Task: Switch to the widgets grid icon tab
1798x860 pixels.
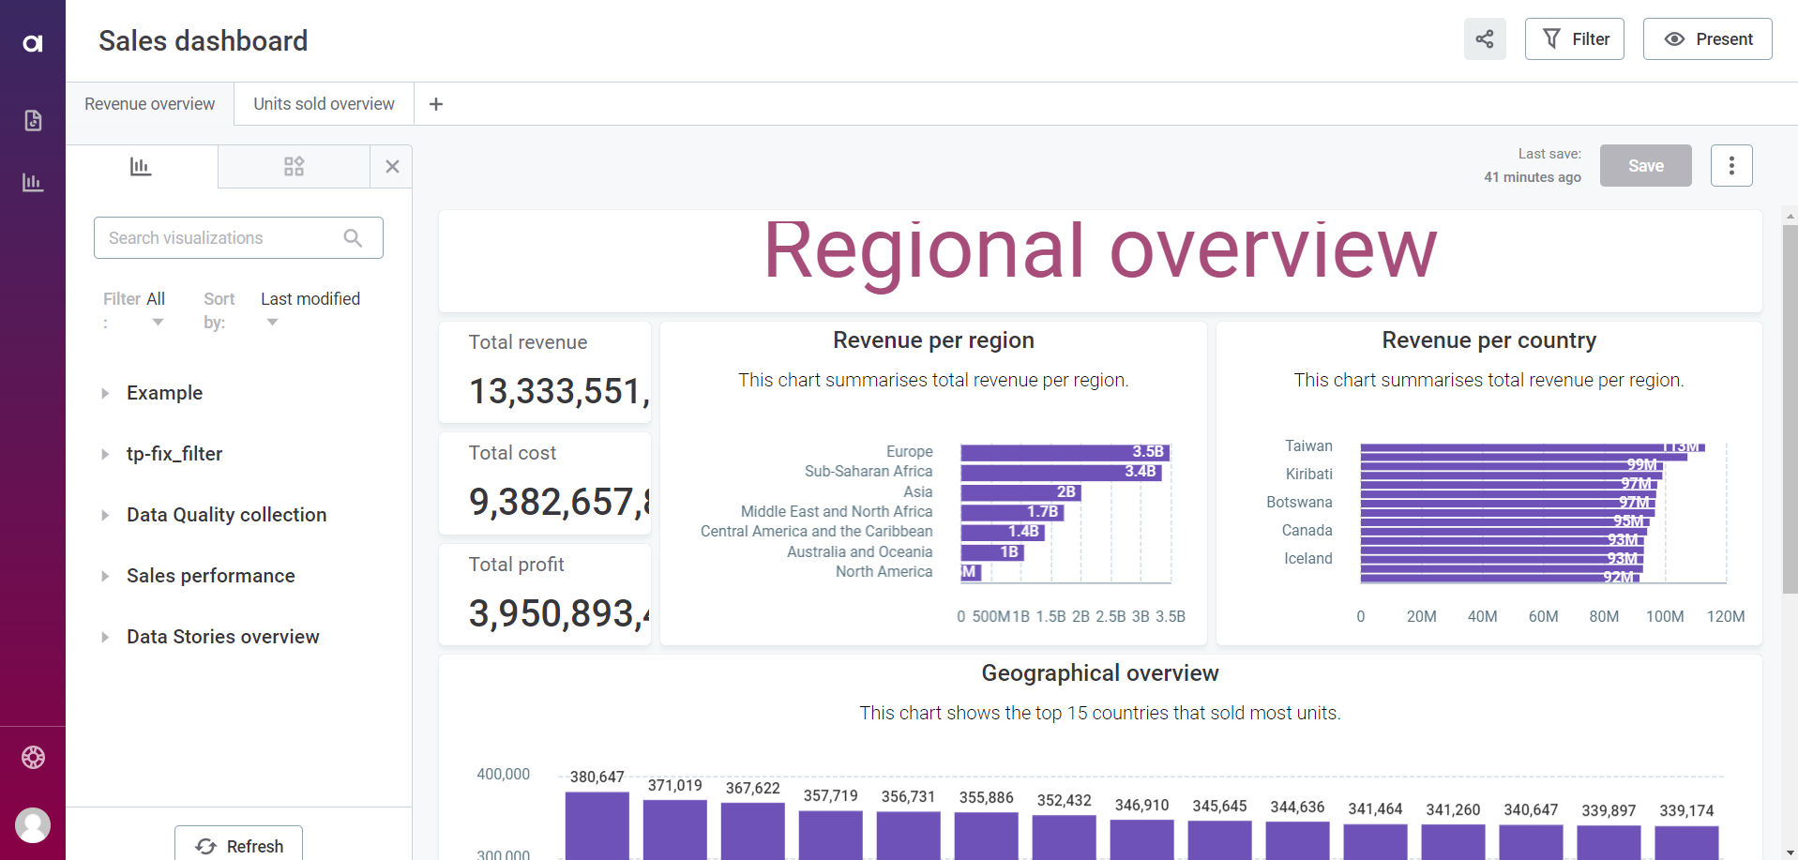Action: 294,166
